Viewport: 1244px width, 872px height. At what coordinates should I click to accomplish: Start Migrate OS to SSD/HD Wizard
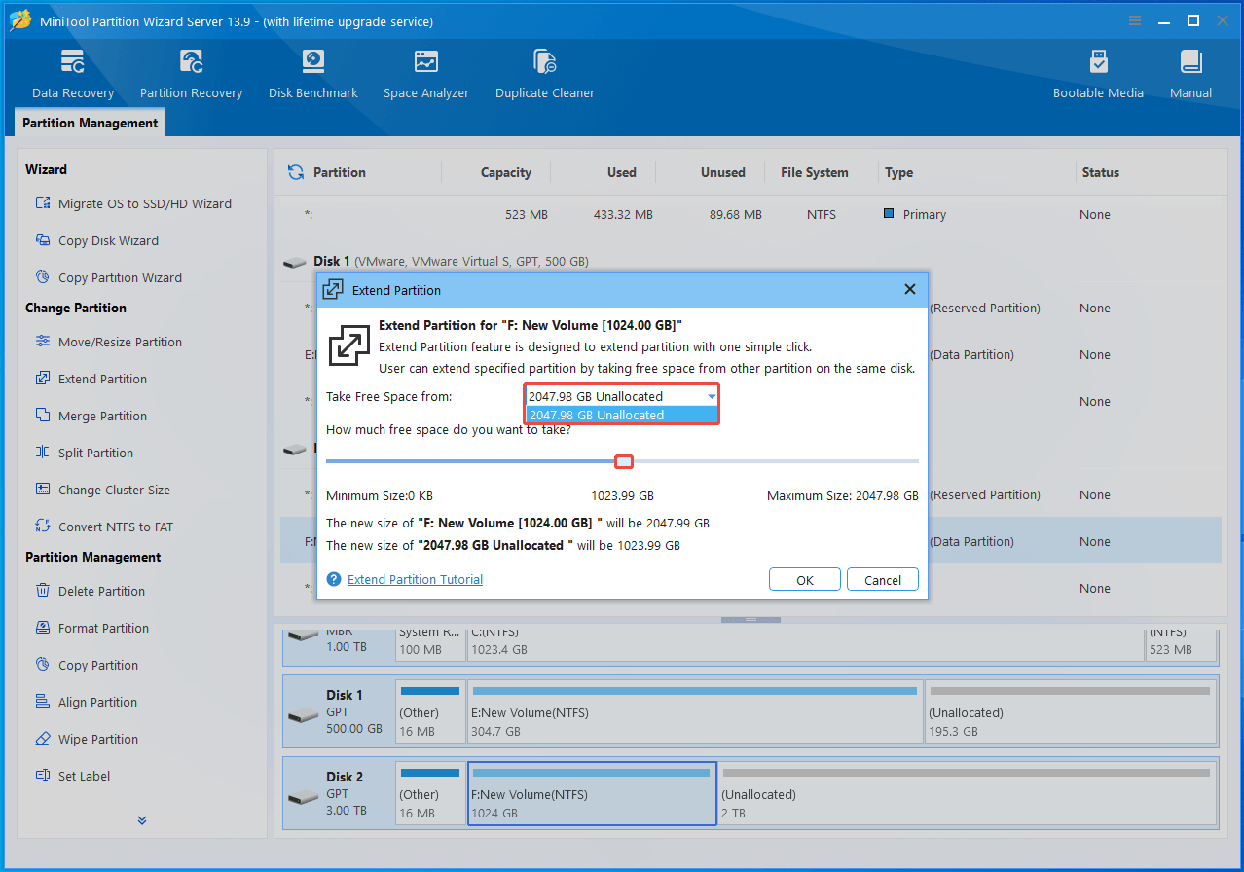click(133, 203)
